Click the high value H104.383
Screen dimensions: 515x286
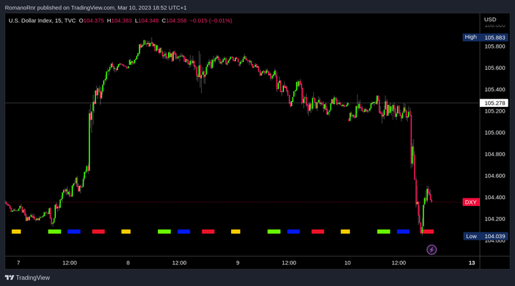click(119, 21)
